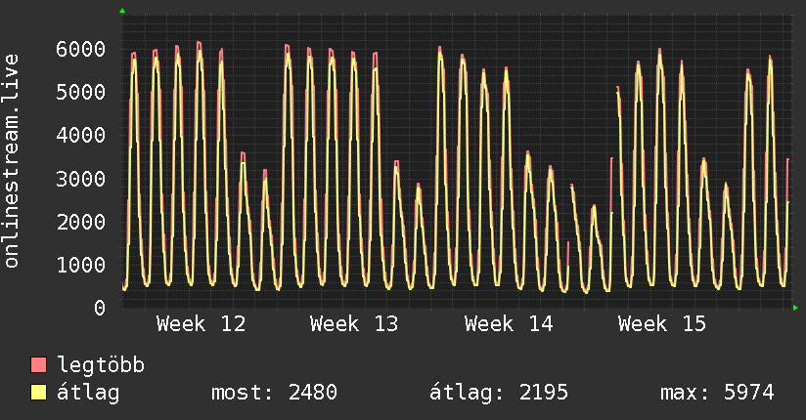Image resolution: width=806 pixels, height=420 pixels.
Task: Click the 0 y-axis label
Action: point(100,308)
